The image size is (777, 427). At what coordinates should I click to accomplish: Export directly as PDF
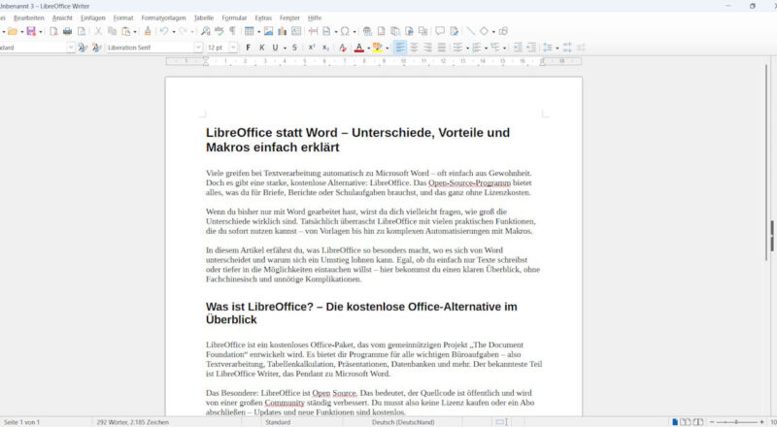coord(53,31)
